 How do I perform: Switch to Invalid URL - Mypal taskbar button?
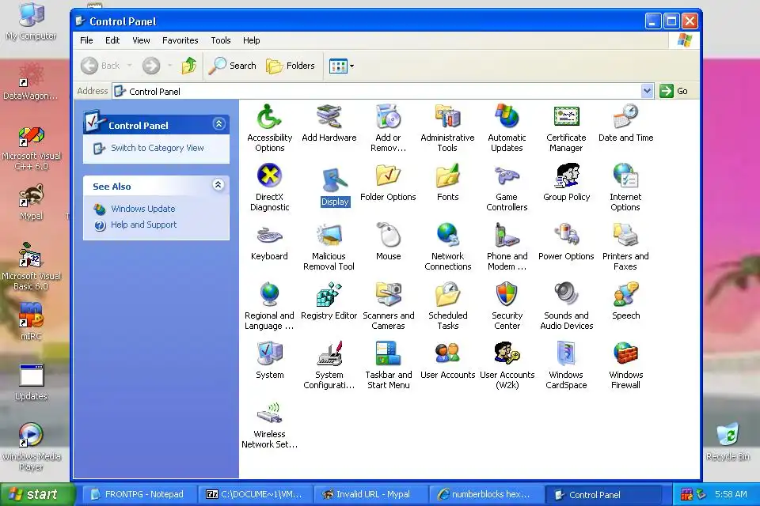tap(370, 494)
